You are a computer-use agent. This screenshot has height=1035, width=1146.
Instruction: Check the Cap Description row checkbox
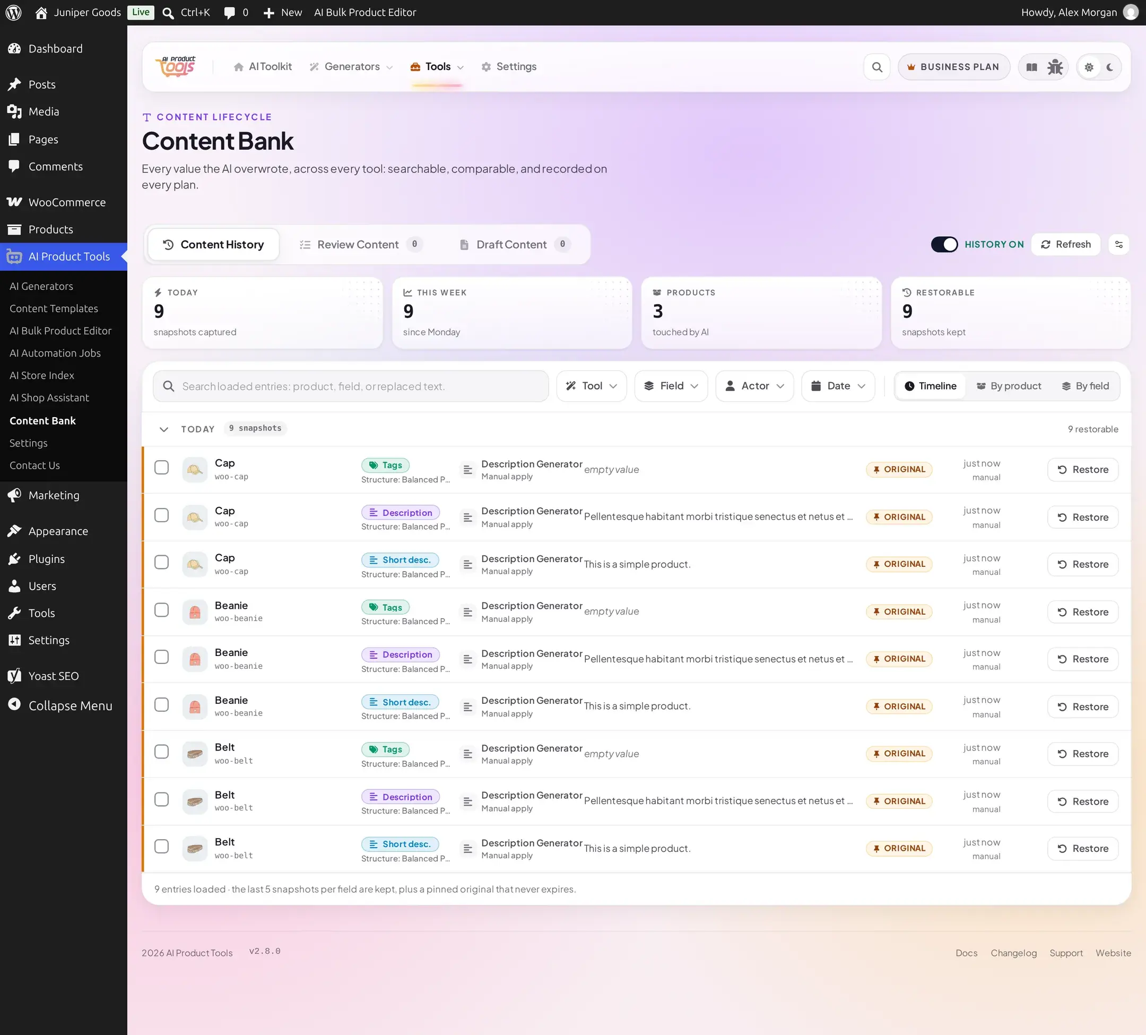[x=161, y=515]
